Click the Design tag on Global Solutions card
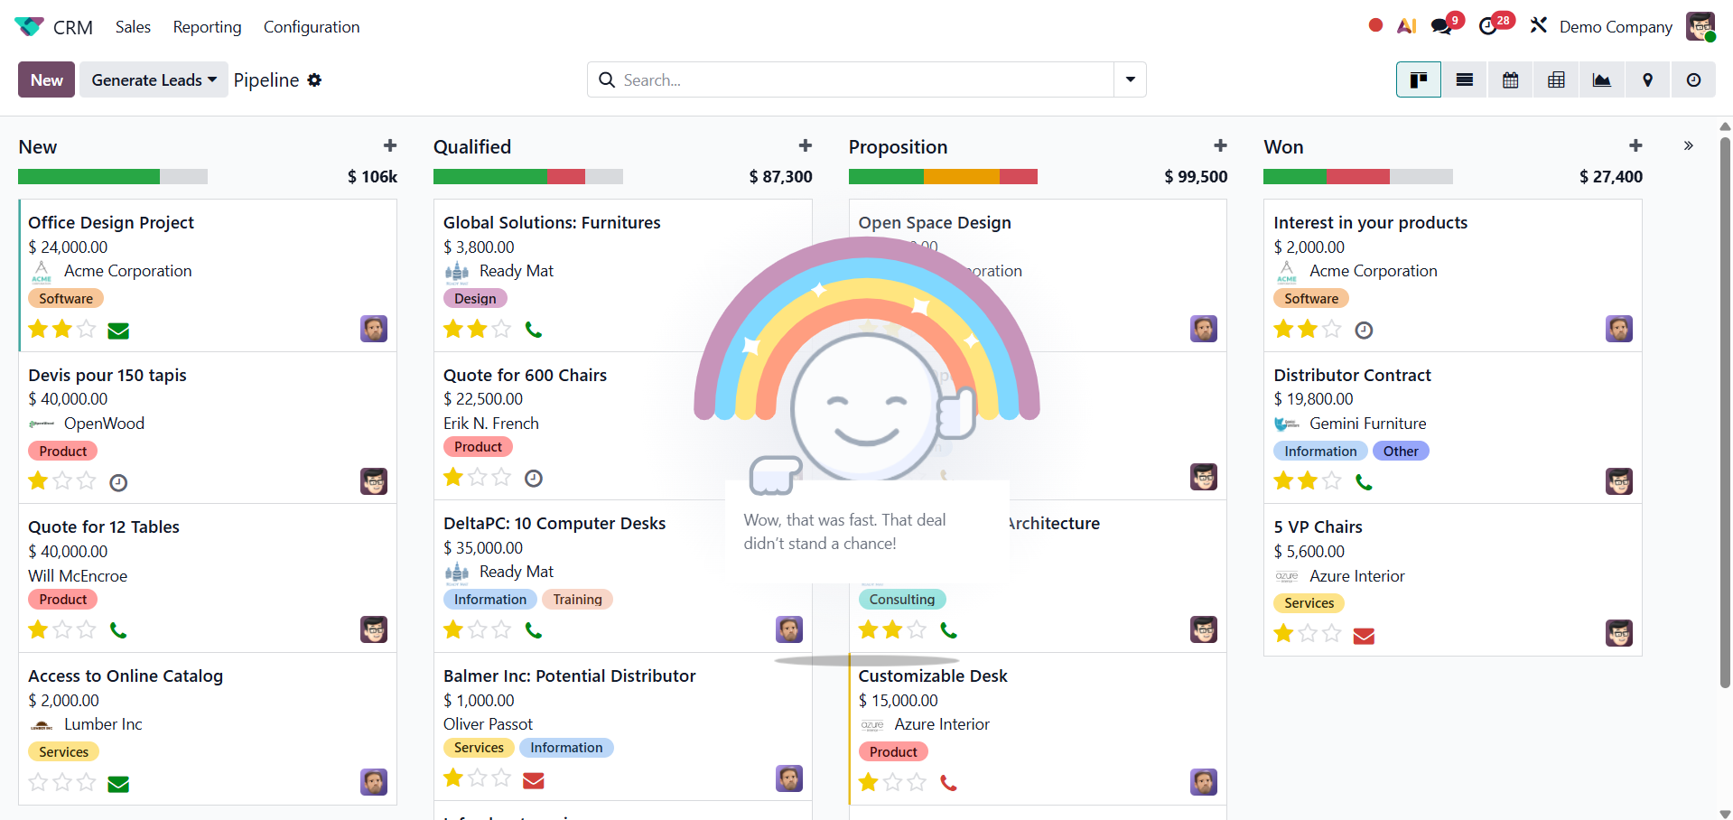The width and height of the screenshot is (1733, 820). (x=475, y=298)
